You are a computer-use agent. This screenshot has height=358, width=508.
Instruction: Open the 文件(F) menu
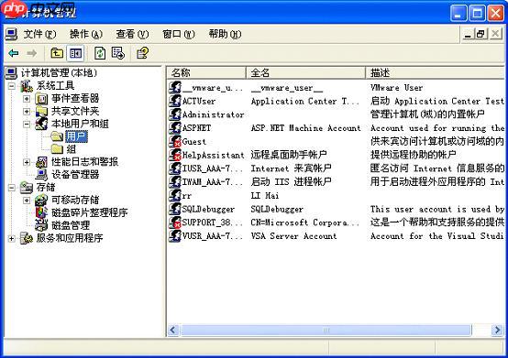point(39,34)
